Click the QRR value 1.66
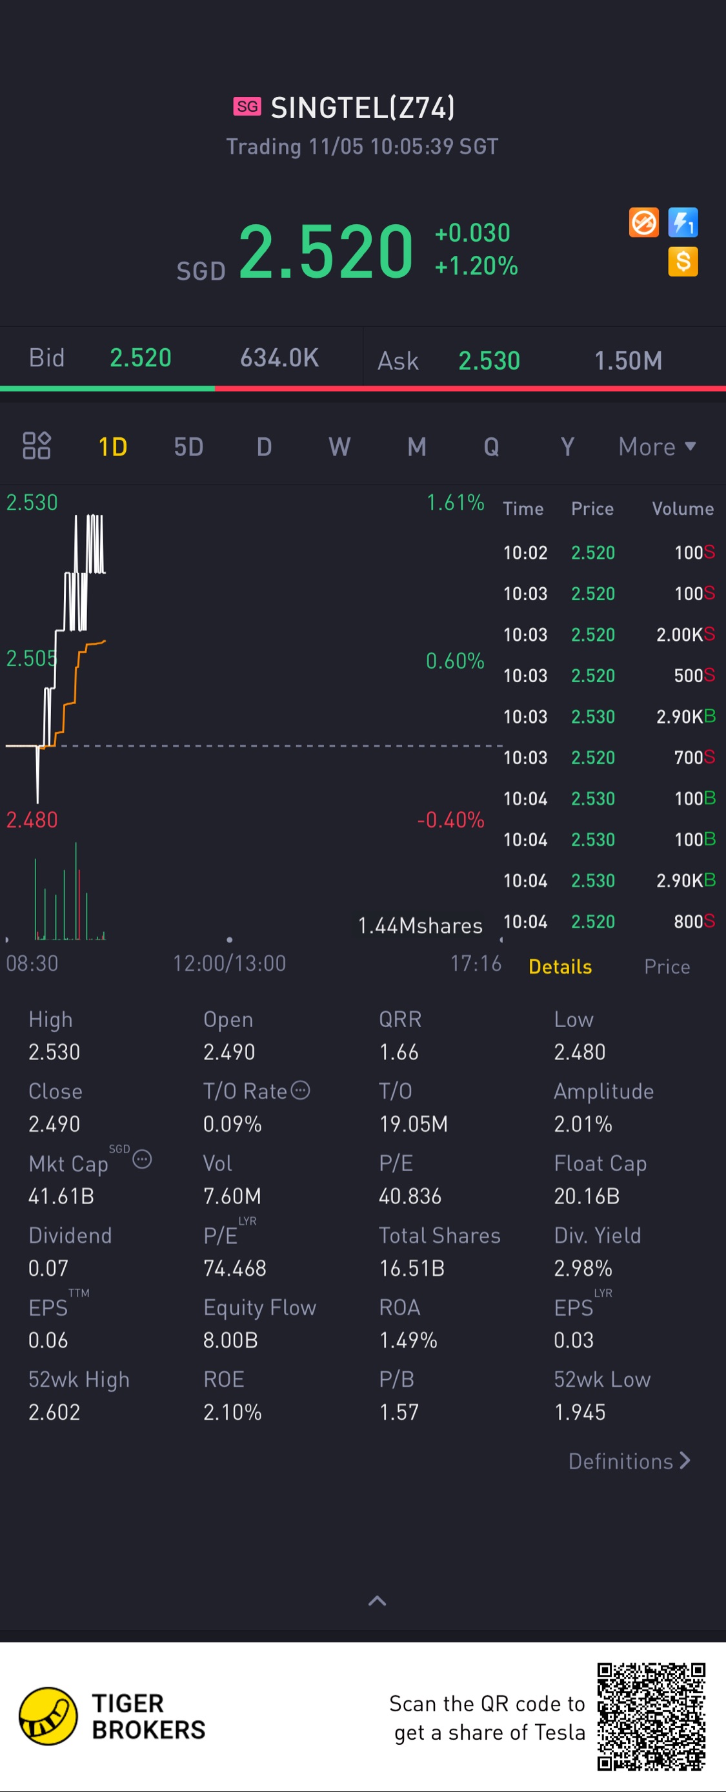The image size is (726, 1792). point(399,1052)
